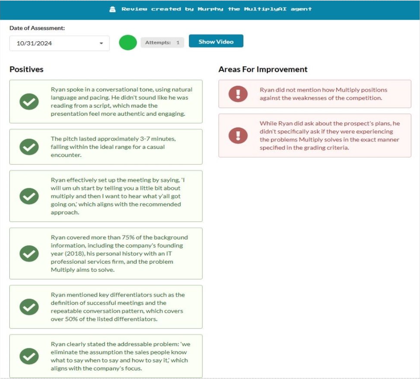Click checkmark icon beside background information feedback
This screenshot has height=379, width=420.
tap(29, 253)
